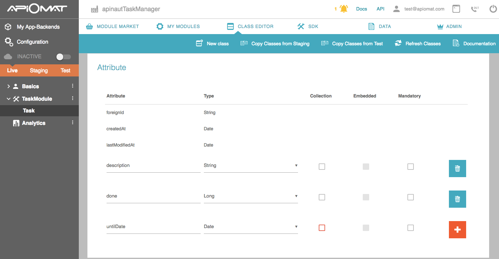Viewport: 499px width, 259px height.
Task: Click Refresh Classes button
Action: tap(418, 44)
